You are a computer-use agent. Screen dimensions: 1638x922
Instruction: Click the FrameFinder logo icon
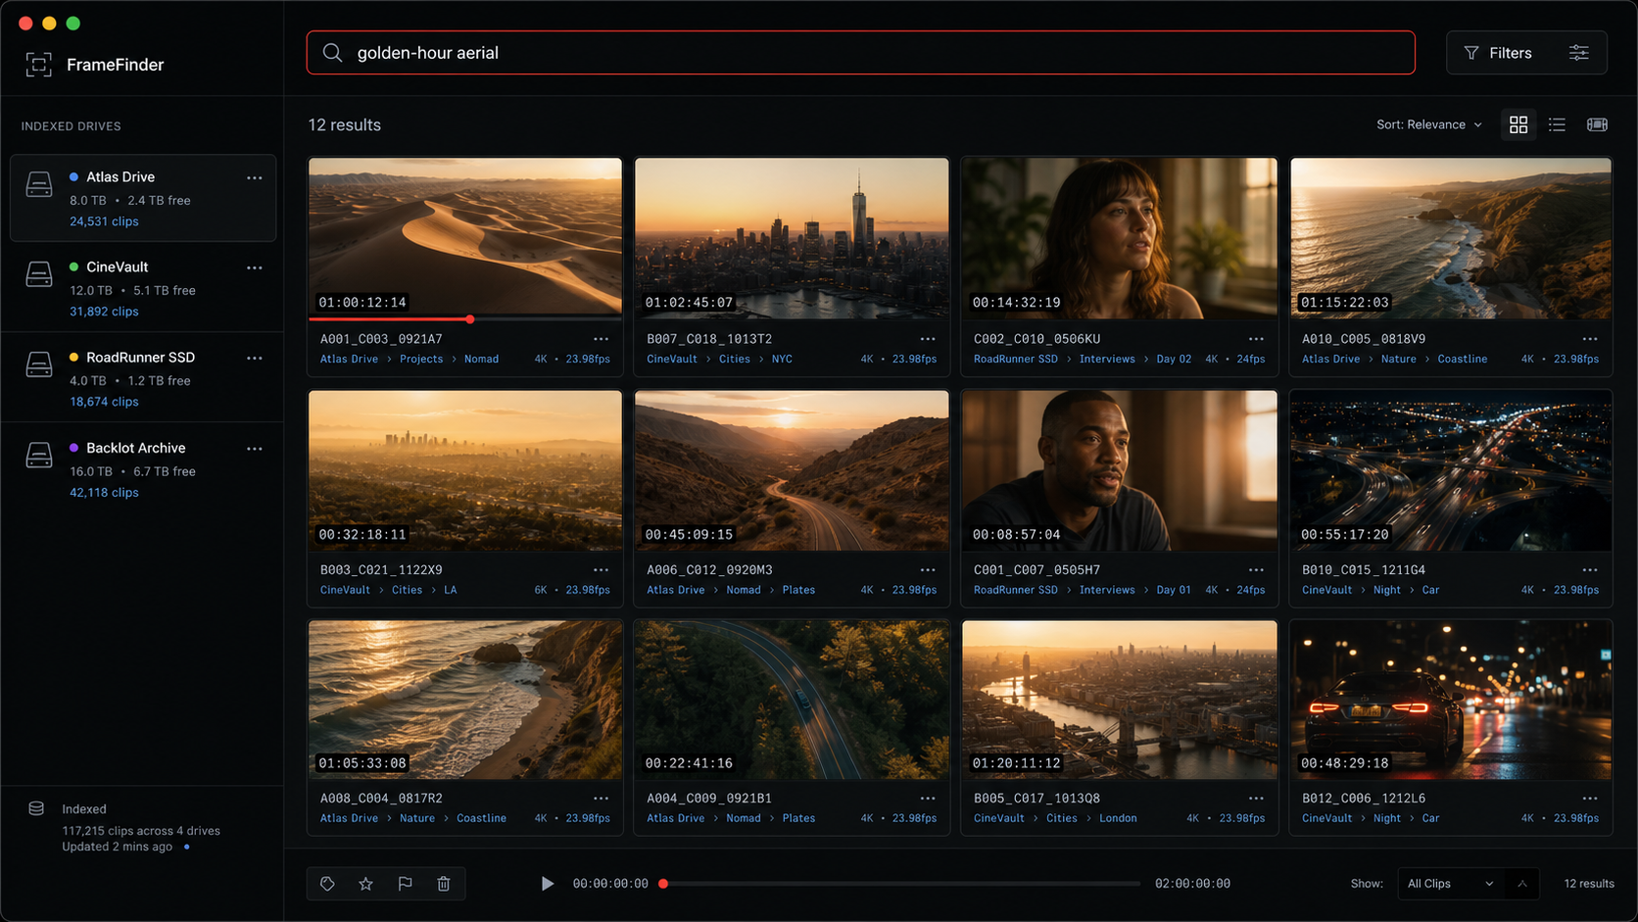pyautogui.click(x=38, y=65)
